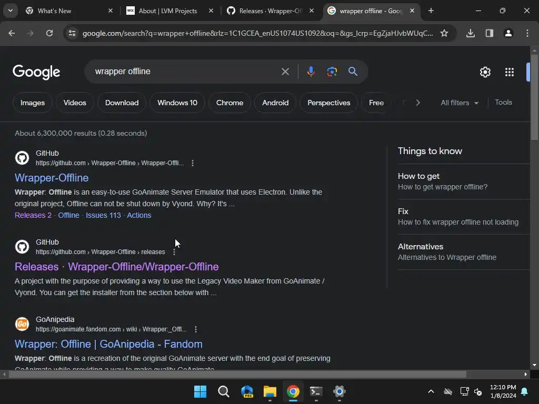
Task: Open Windows taskbar search
Action: coord(223,391)
